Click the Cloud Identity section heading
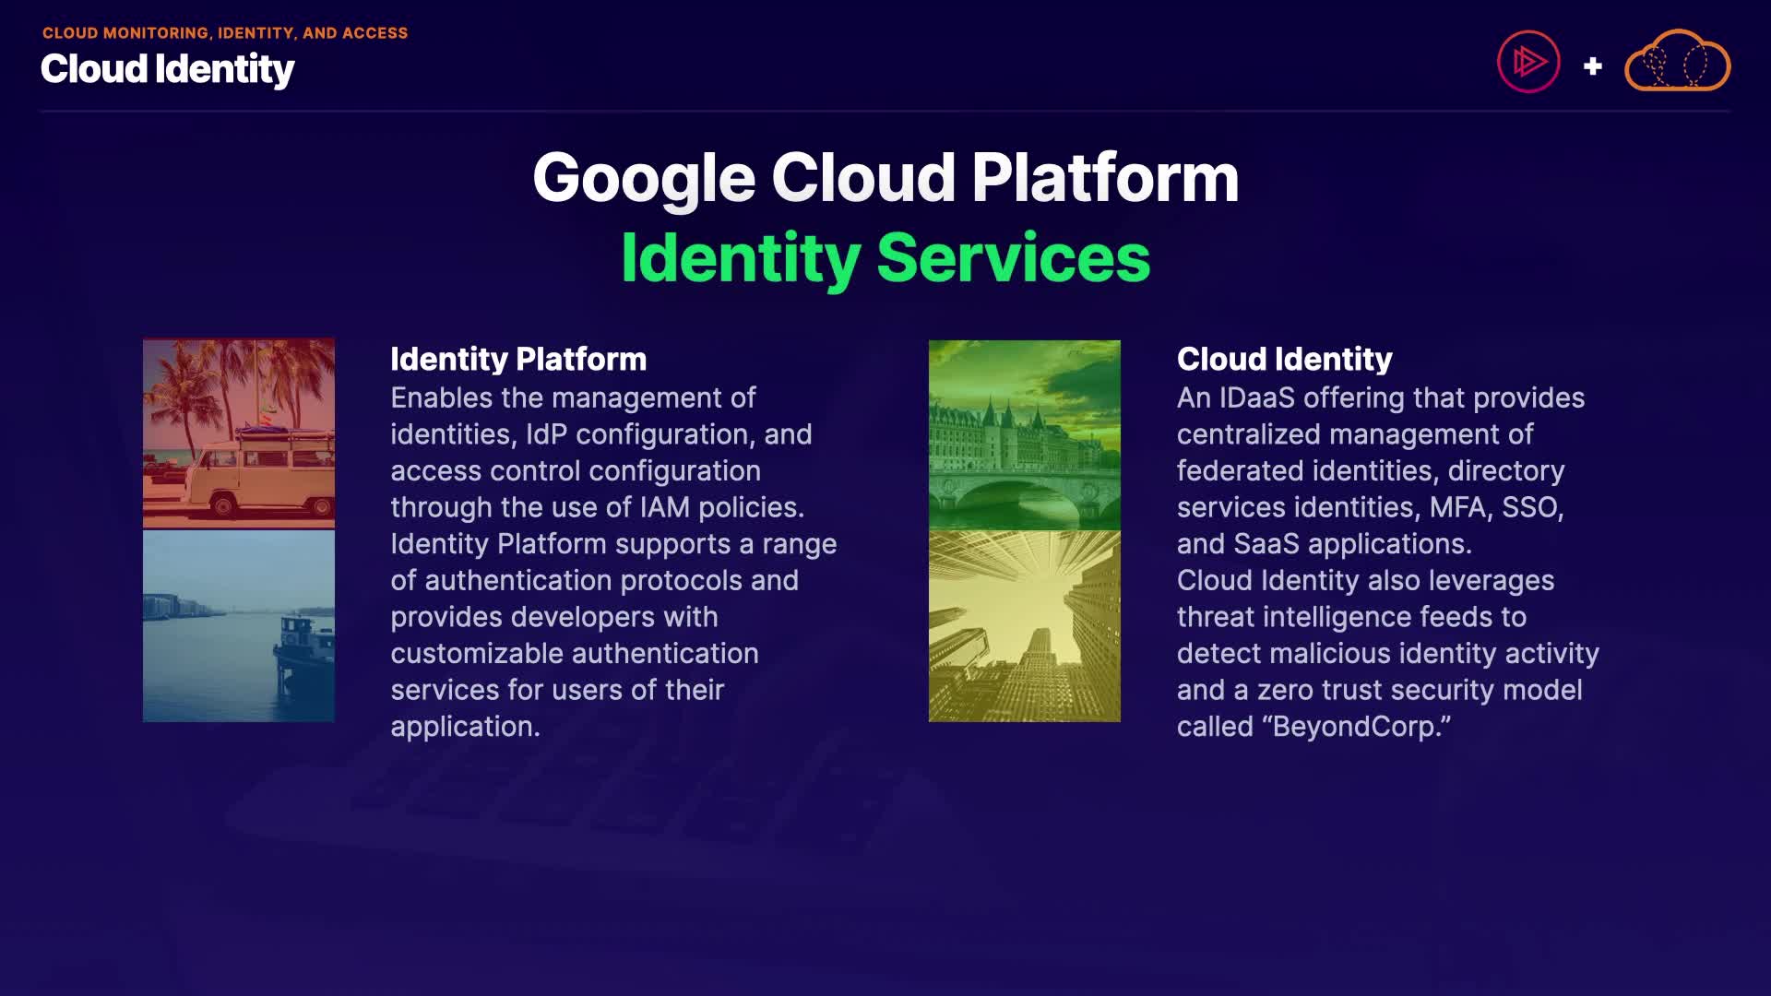The height and width of the screenshot is (996, 1771). tap(1284, 359)
